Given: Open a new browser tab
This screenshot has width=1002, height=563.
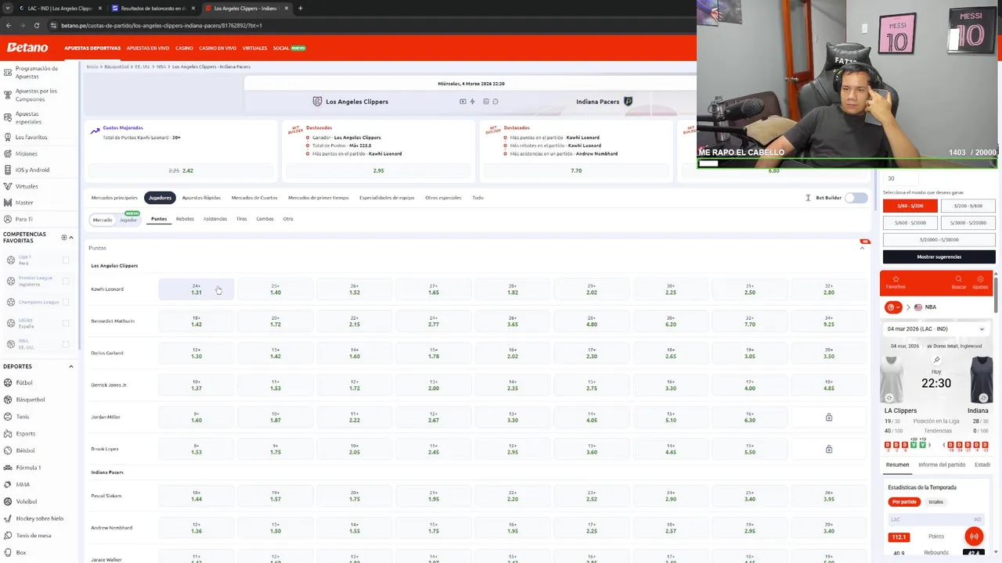Looking at the screenshot, I should tap(300, 9).
